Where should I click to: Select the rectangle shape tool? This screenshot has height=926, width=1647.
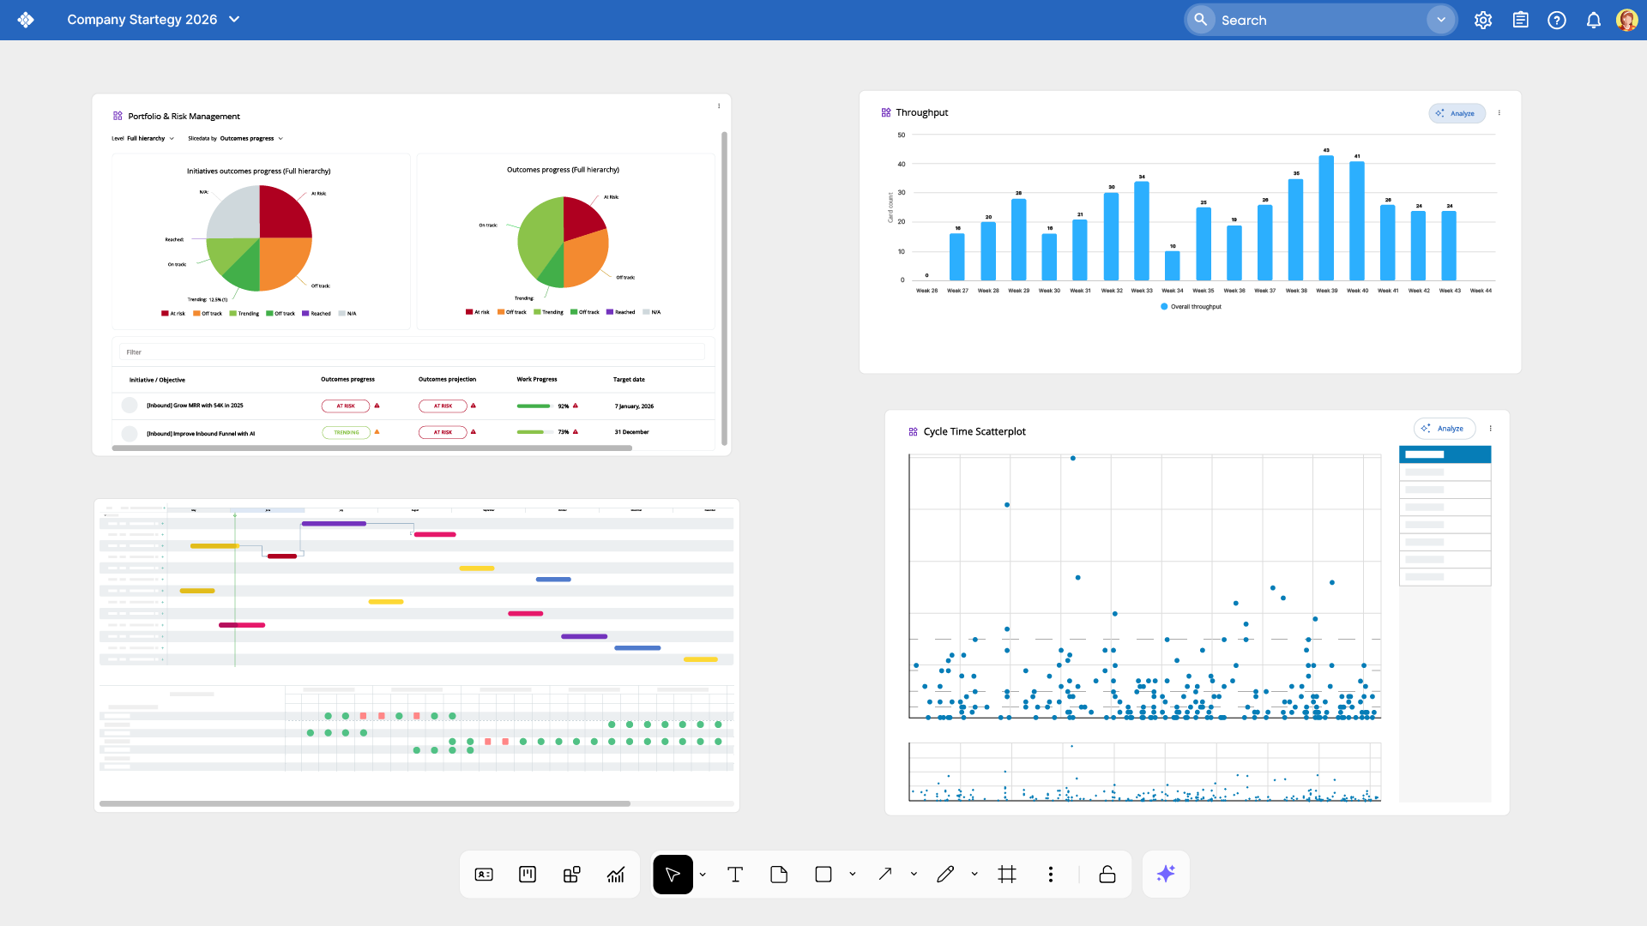coord(823,875)
